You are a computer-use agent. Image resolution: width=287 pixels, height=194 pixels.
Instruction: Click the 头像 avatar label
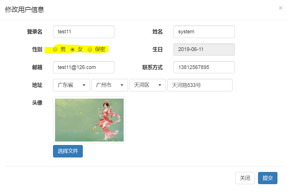(37, 103)
